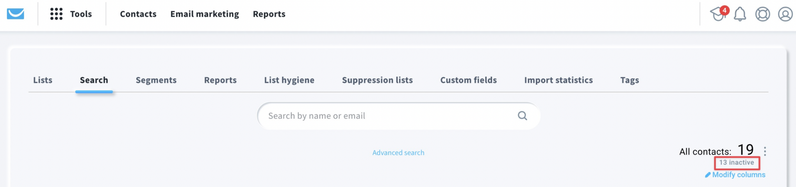The image size is (796, 187).
Task: Open the Tools grid icon
Action: click(x=56, y=14)
